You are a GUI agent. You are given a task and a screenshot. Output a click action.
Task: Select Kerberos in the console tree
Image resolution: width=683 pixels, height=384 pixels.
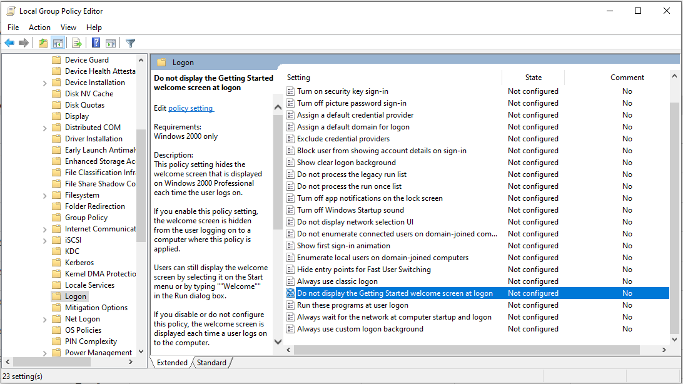coord(78,262)
